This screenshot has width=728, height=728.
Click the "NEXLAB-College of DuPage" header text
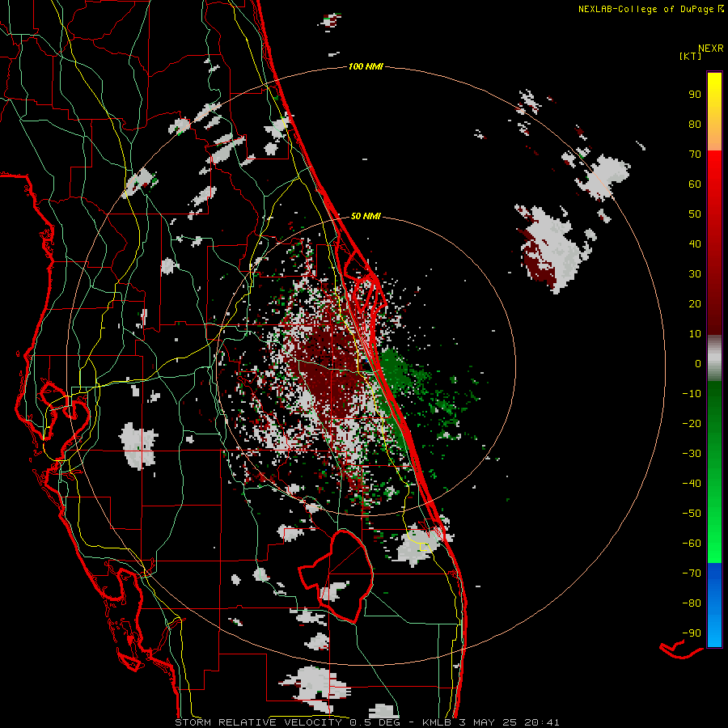pyautogui.click(x=646, y=9)
